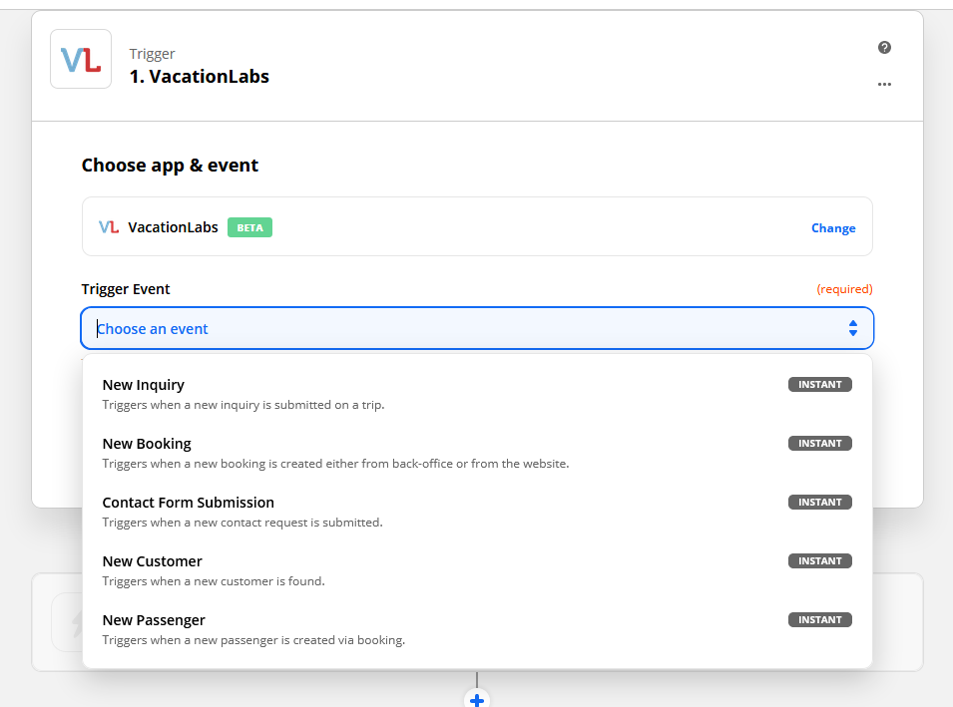Click 'Triggers when a new contact request' description
953x707 pixels.
[x=242, y=523]
